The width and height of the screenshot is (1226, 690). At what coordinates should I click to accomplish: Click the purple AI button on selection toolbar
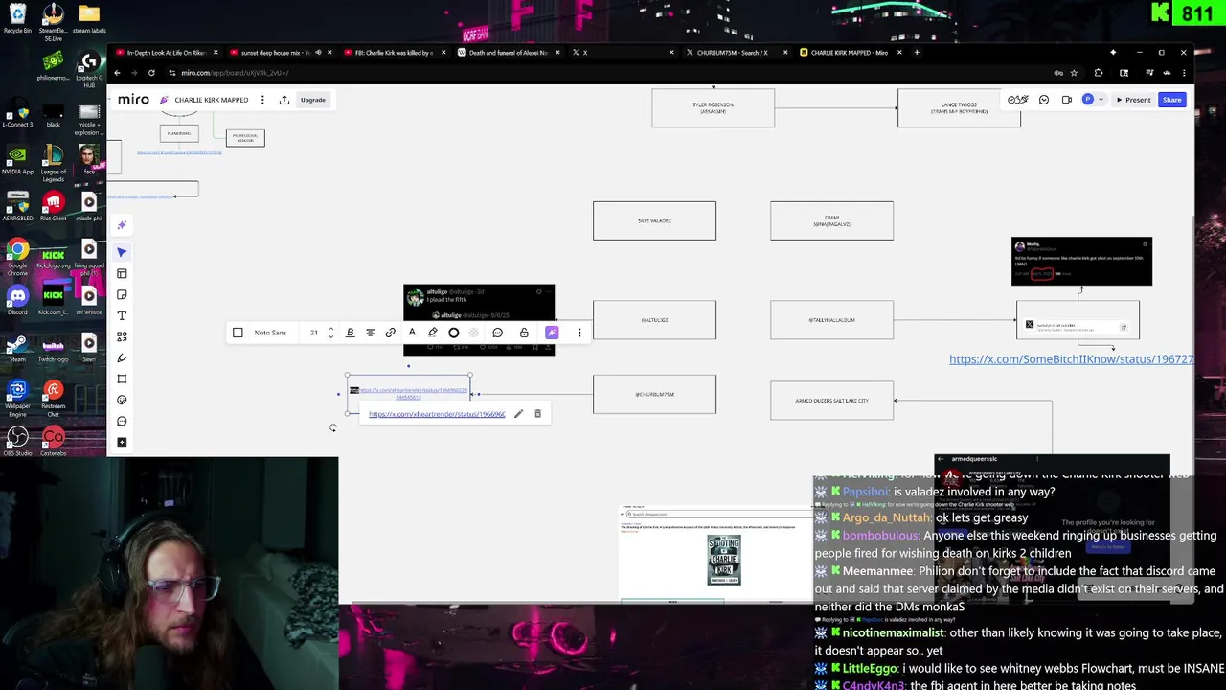click(552, 333)
